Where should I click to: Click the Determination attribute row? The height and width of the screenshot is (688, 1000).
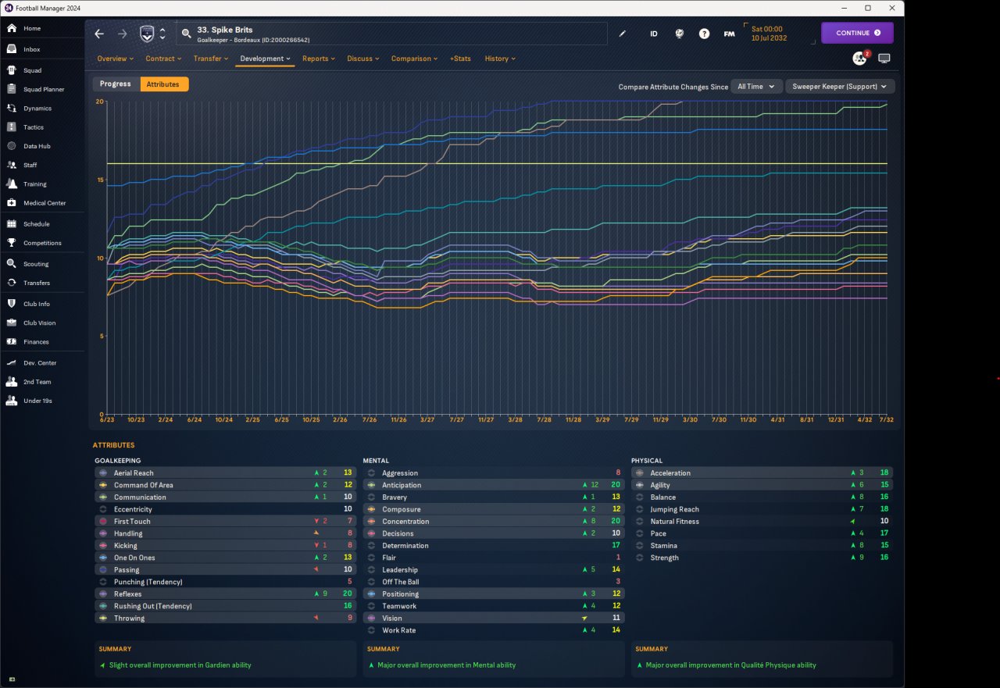(x=494, y=546)
